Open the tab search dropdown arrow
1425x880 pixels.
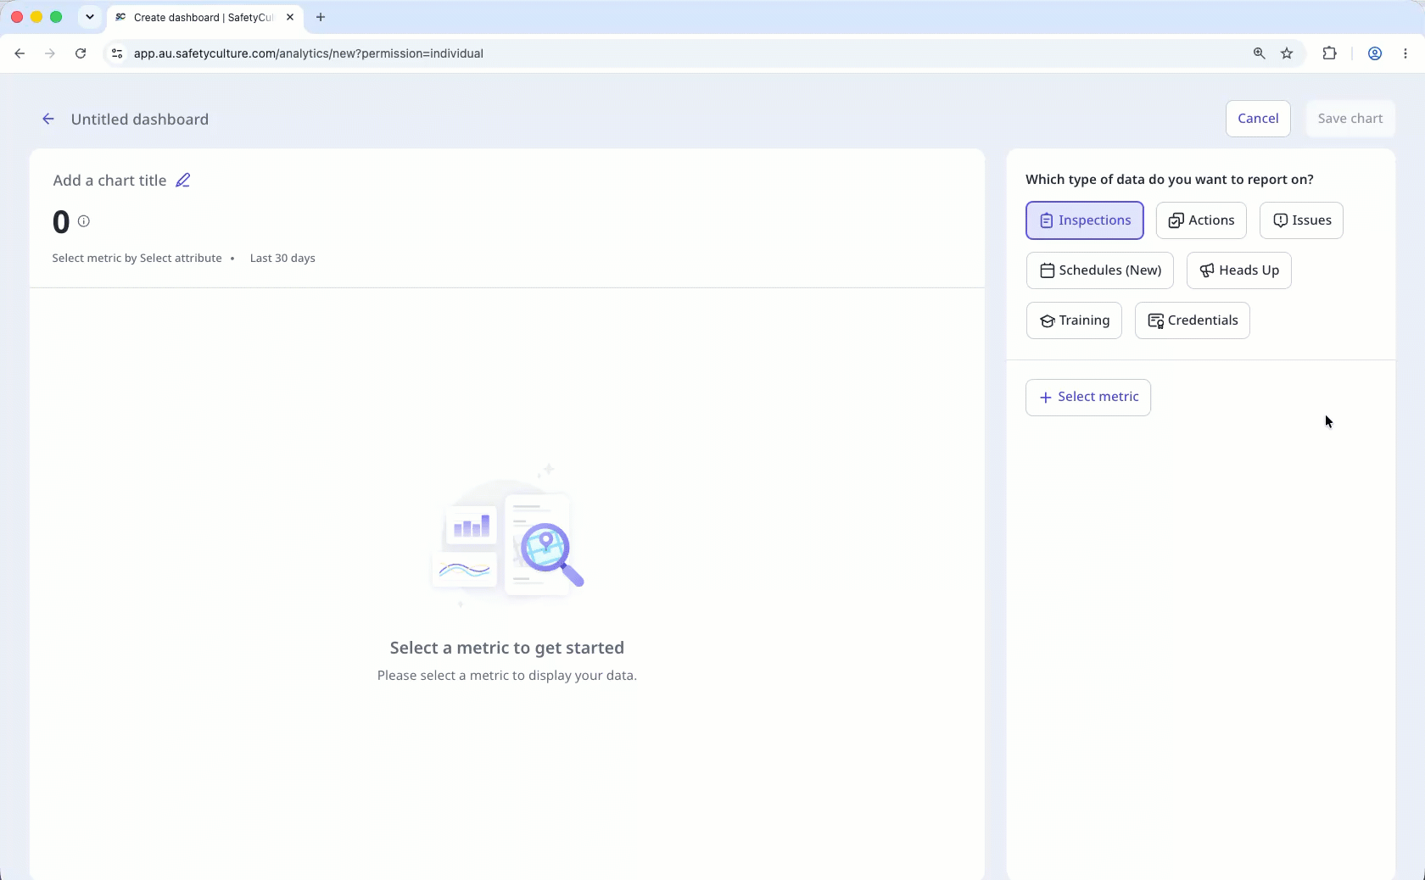[89, 17]
